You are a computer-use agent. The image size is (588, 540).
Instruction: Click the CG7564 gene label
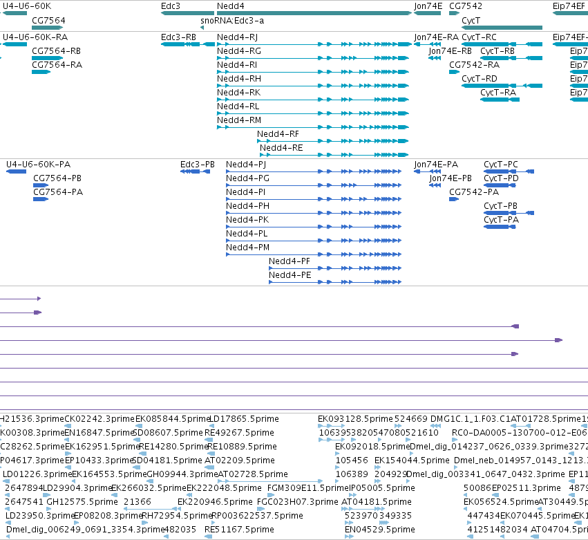tap(48, 20)
